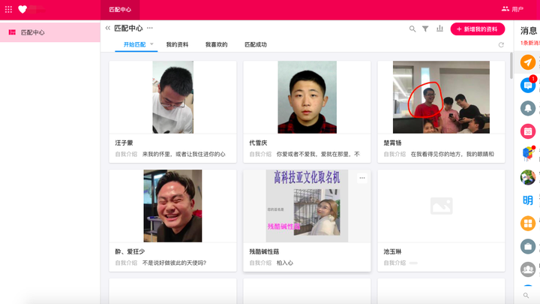The image size is (540, 304).
Task: Click intro text 柏入心
Action: (x=285, y=263)
